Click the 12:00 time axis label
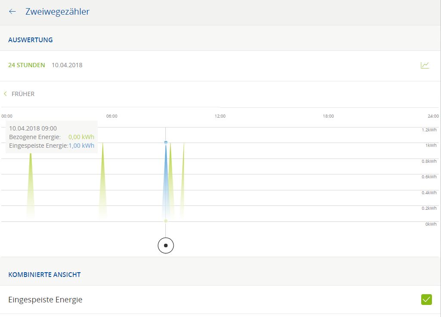The height and width of the screenshot is (317, 441). [220, 116]
